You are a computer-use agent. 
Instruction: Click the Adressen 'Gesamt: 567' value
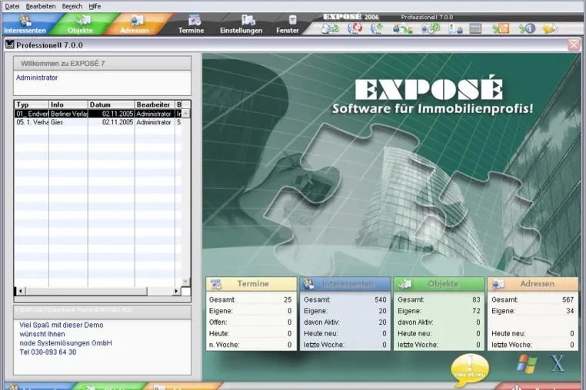pyautogui.click(x=568, y=299)
